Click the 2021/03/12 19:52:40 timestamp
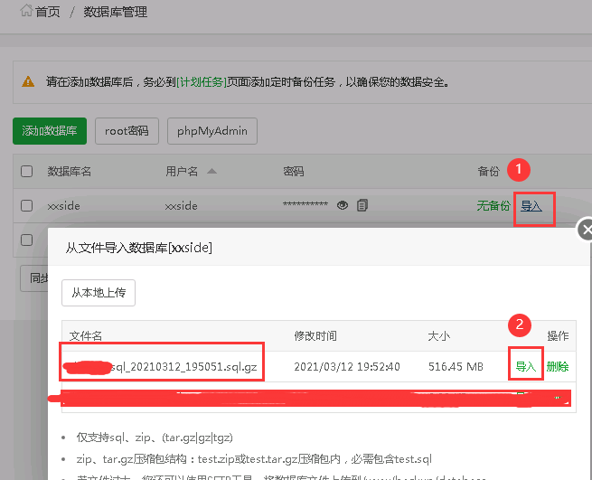The height and width of the screenshot is (480, 592). click(x=346, y=367)
